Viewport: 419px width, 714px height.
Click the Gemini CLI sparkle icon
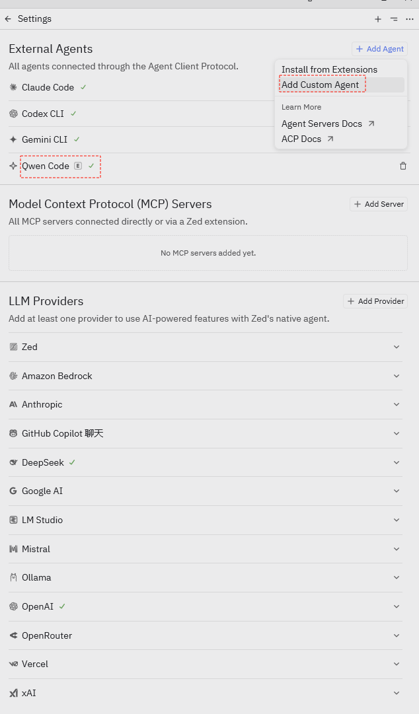point(13,140)
